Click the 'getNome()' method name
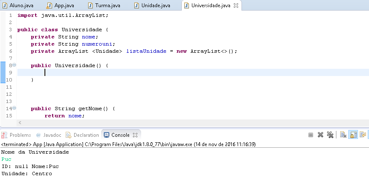 pos(93,108)
